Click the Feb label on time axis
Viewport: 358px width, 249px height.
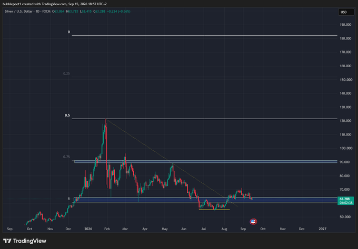click(x=107, y=229)
